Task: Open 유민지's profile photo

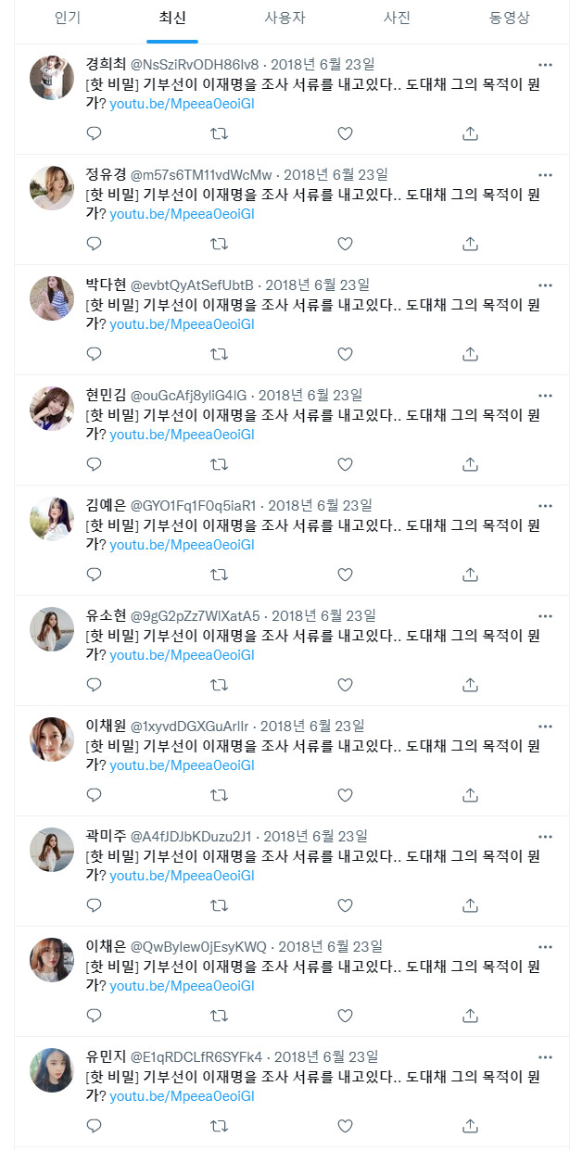Action: tap(52, 1070)
